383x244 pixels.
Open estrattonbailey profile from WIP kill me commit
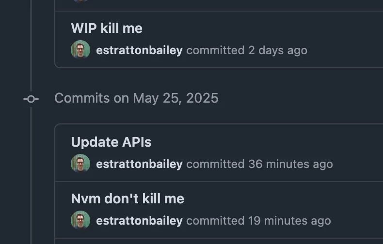point(139,50)
